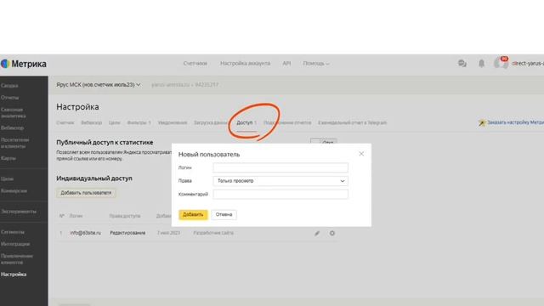Expand the Права dropdown showing Только просмотр

[280, 181]
